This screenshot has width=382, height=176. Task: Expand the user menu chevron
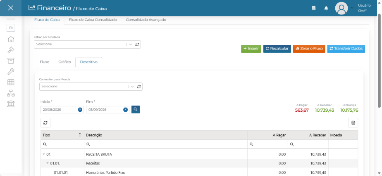pyautogui.click(x=352, y=8)
